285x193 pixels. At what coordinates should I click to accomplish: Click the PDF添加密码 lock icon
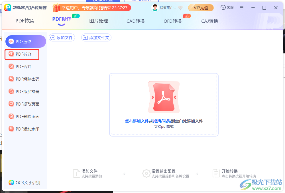(11, 91)
